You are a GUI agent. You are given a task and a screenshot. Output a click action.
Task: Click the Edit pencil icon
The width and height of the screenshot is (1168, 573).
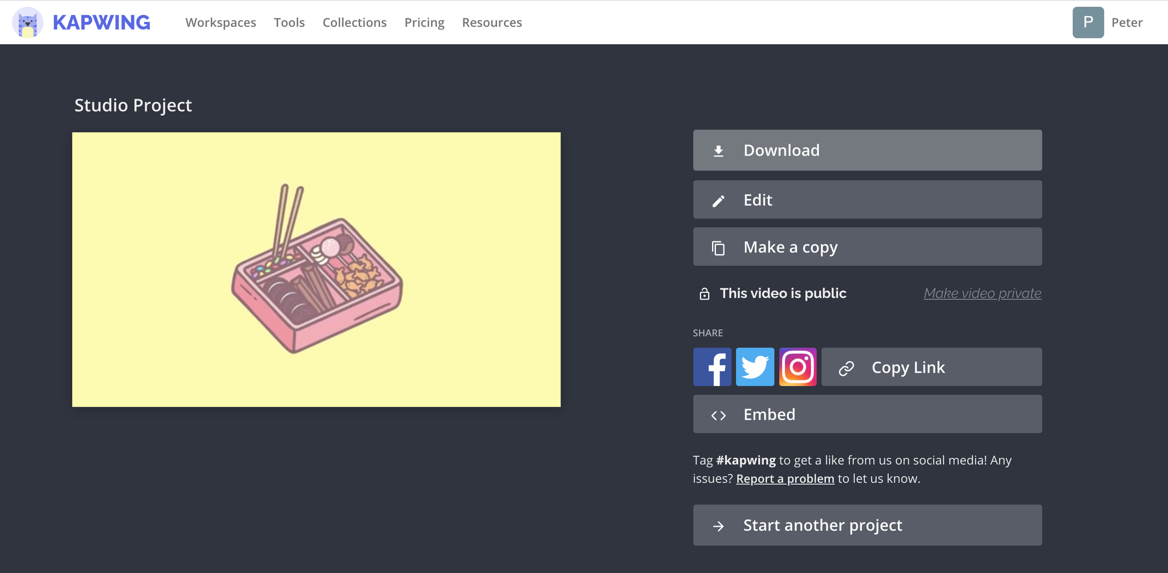click(719, 199)
